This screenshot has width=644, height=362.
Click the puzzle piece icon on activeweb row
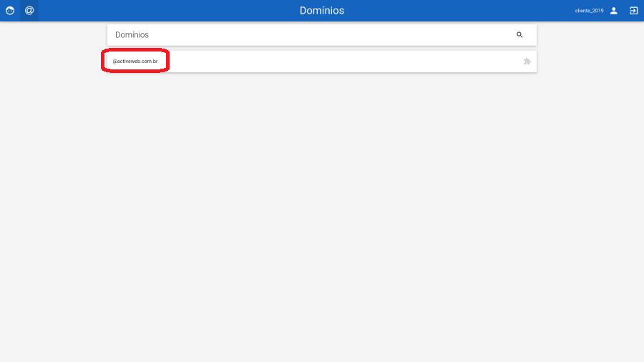pyautogui.click(x=527, y=62)
